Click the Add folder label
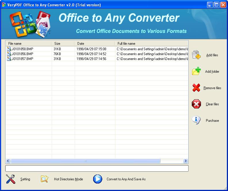 212,72
